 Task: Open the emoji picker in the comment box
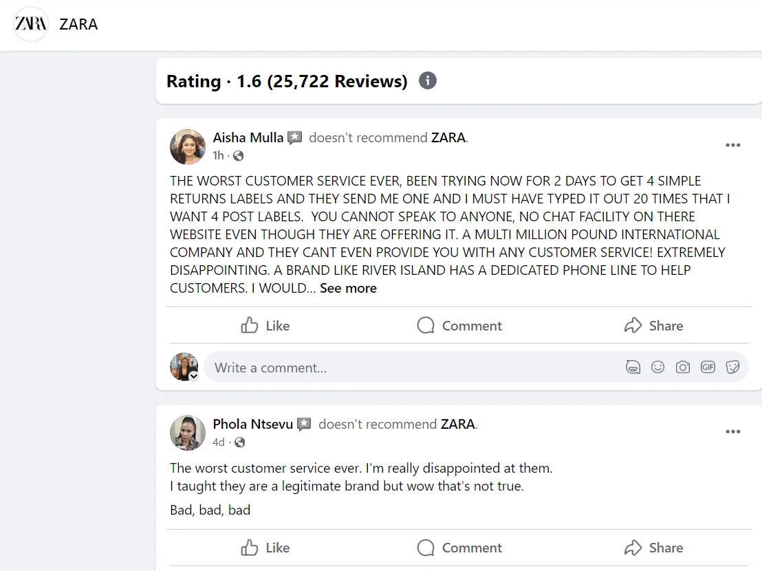(x=657, y=367)
